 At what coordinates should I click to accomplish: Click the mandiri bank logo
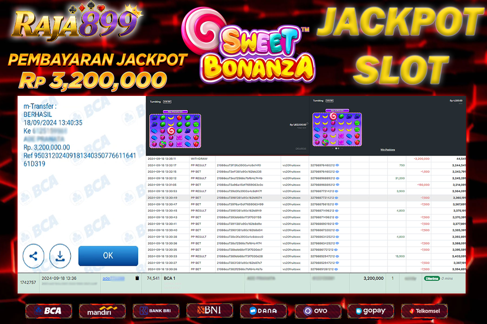pyautogui.click(x=102, y=311)
